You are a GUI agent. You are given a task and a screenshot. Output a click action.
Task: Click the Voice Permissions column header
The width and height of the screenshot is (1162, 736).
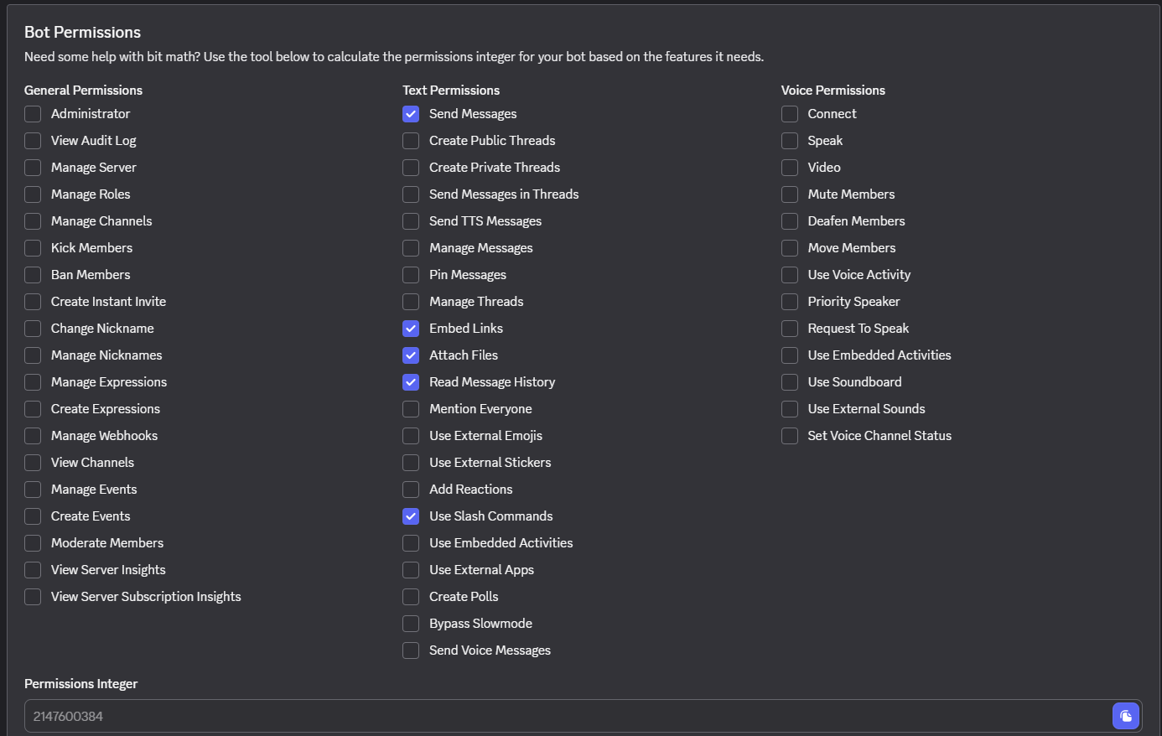point(833,91)
